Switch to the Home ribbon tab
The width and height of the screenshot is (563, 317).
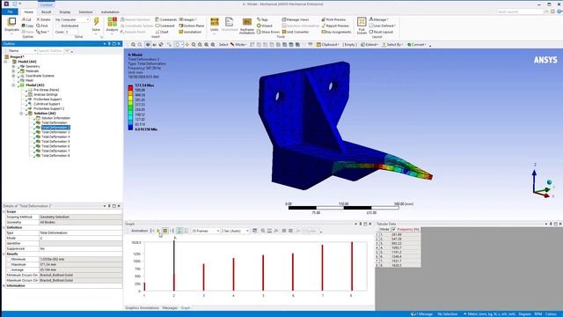point(28,11)
